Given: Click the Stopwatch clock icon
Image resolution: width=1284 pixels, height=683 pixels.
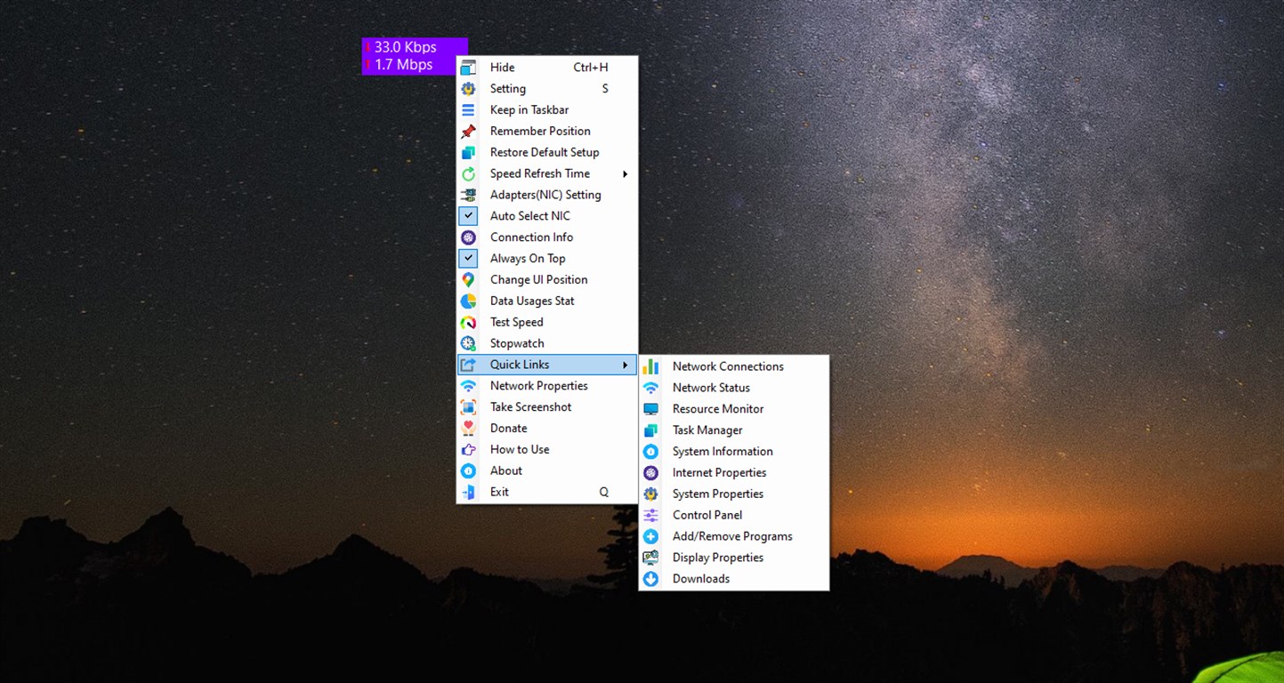Looking at the screenshot, I should tap(468, 343).
